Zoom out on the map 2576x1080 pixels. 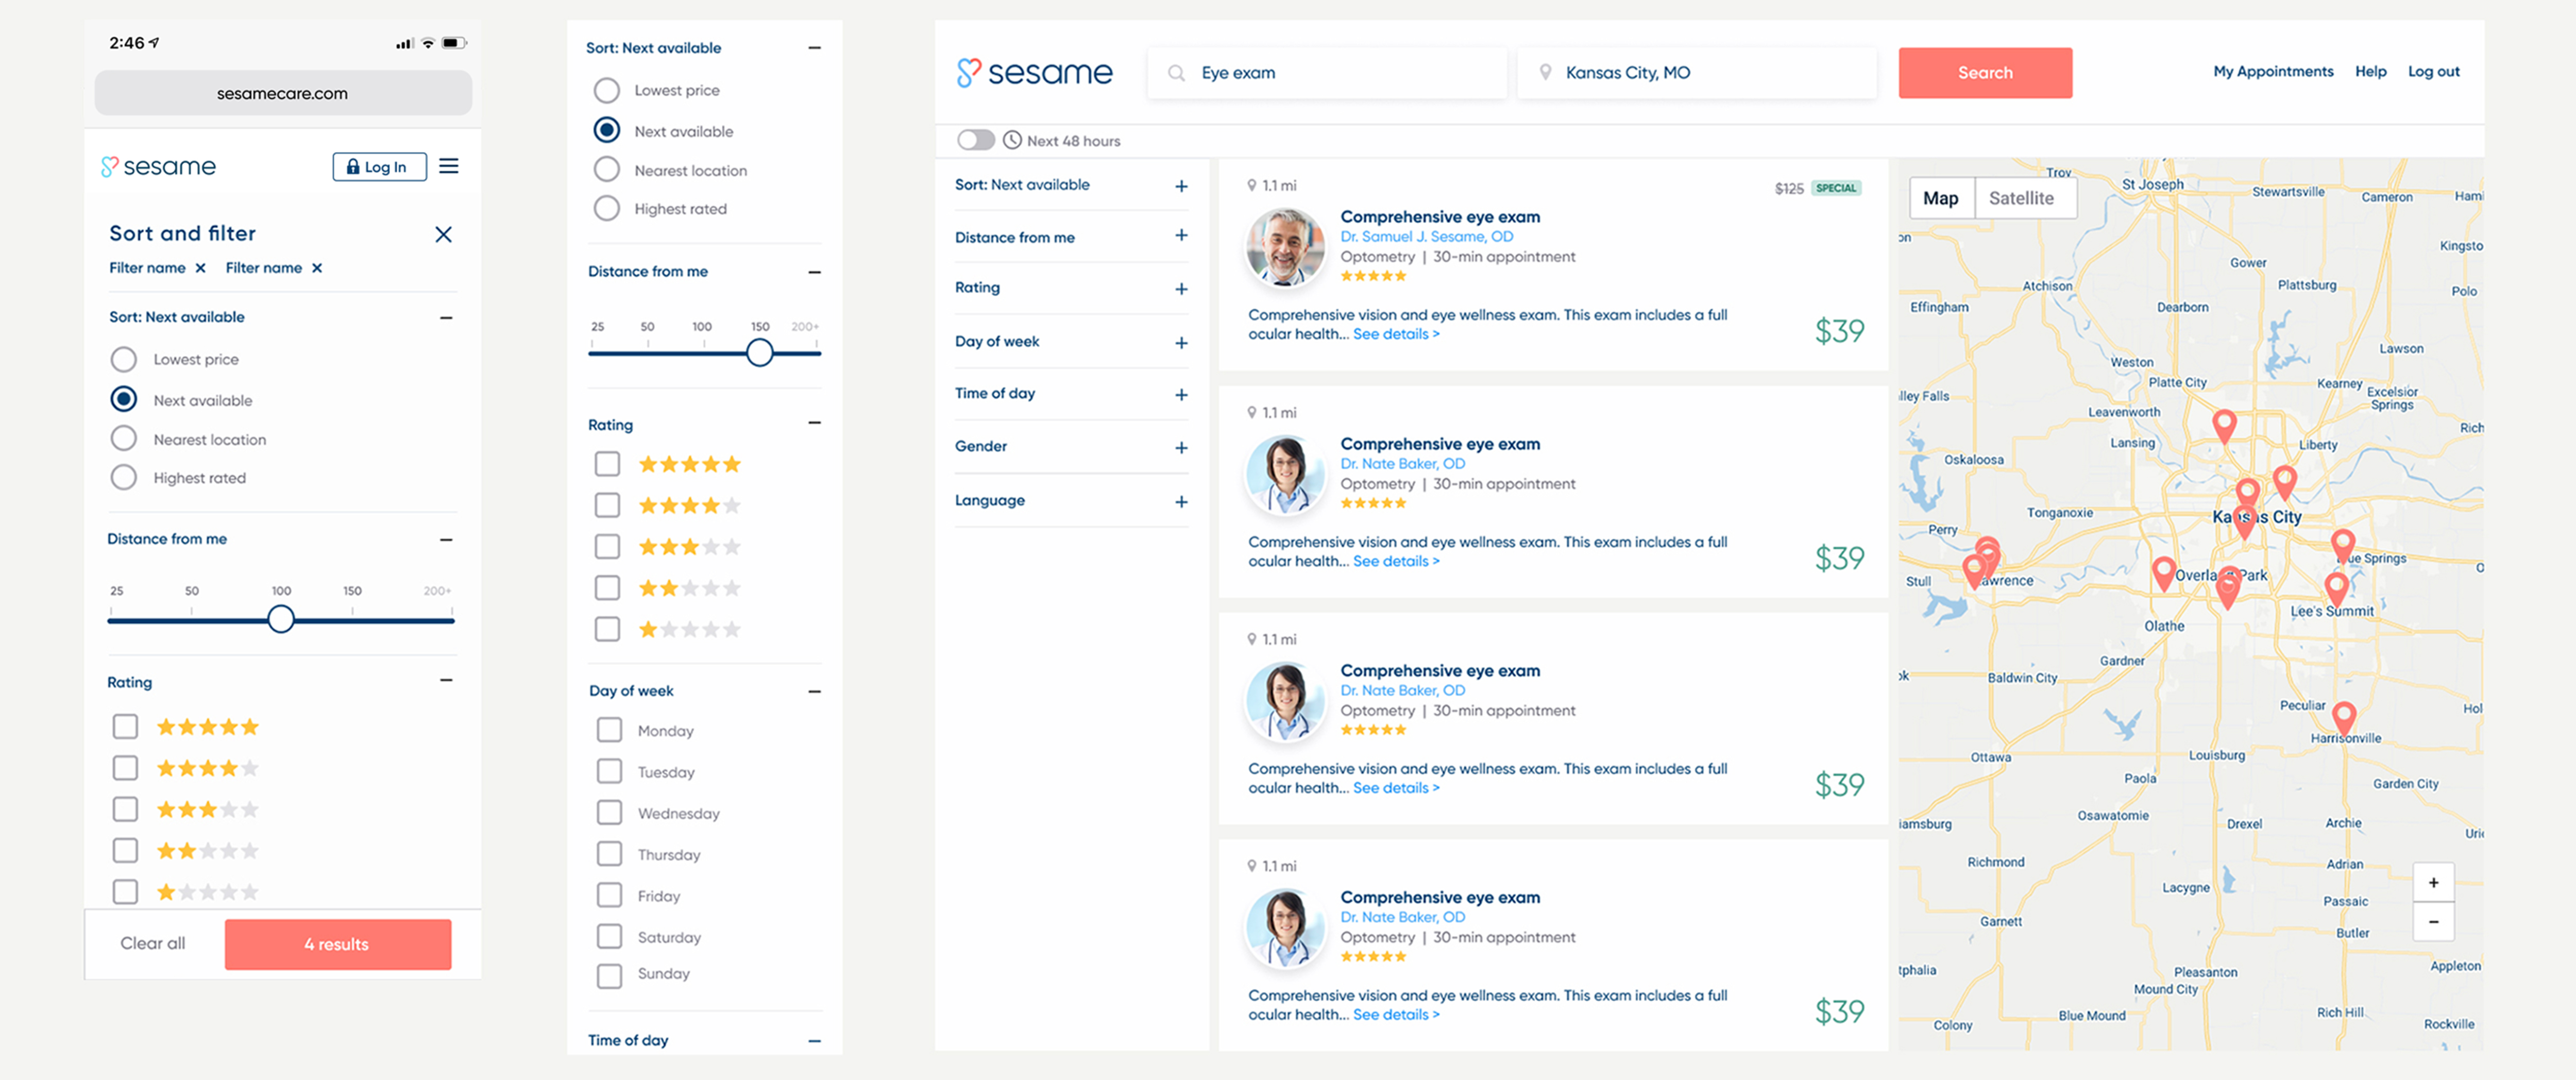coord(2433,921)
